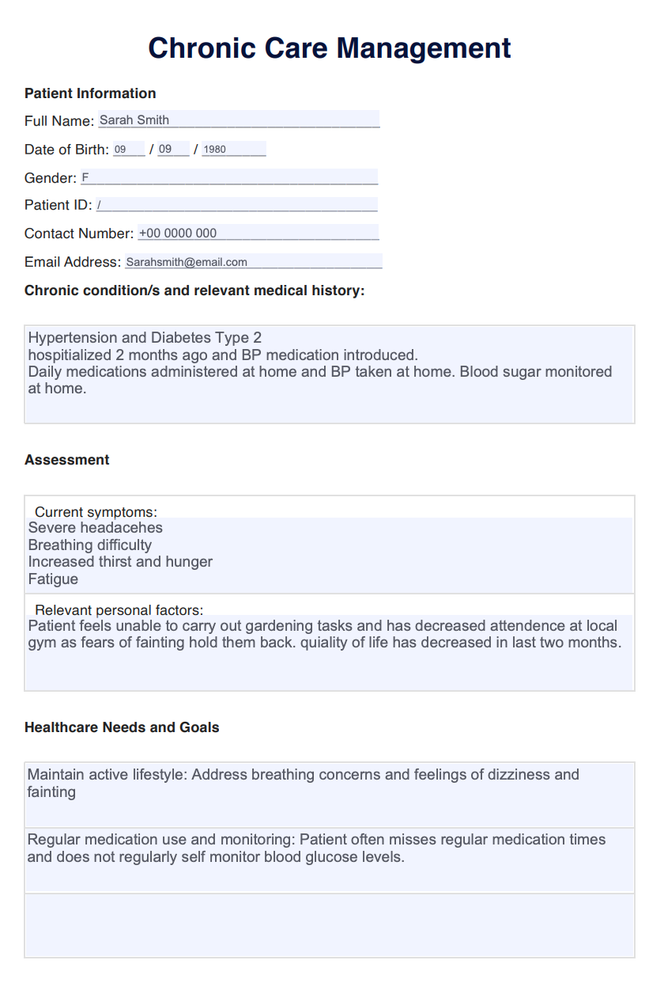
Task: Click the Email Address input field
Action: (253, 261)
